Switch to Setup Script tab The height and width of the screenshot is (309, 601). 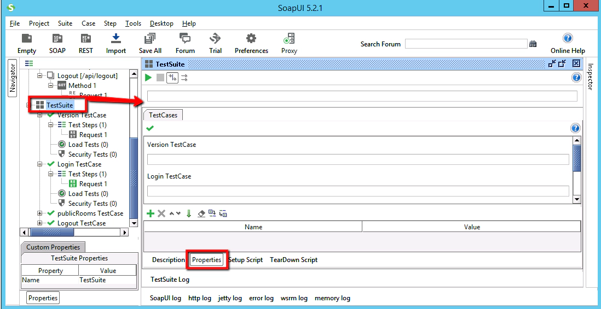(245, 260)
